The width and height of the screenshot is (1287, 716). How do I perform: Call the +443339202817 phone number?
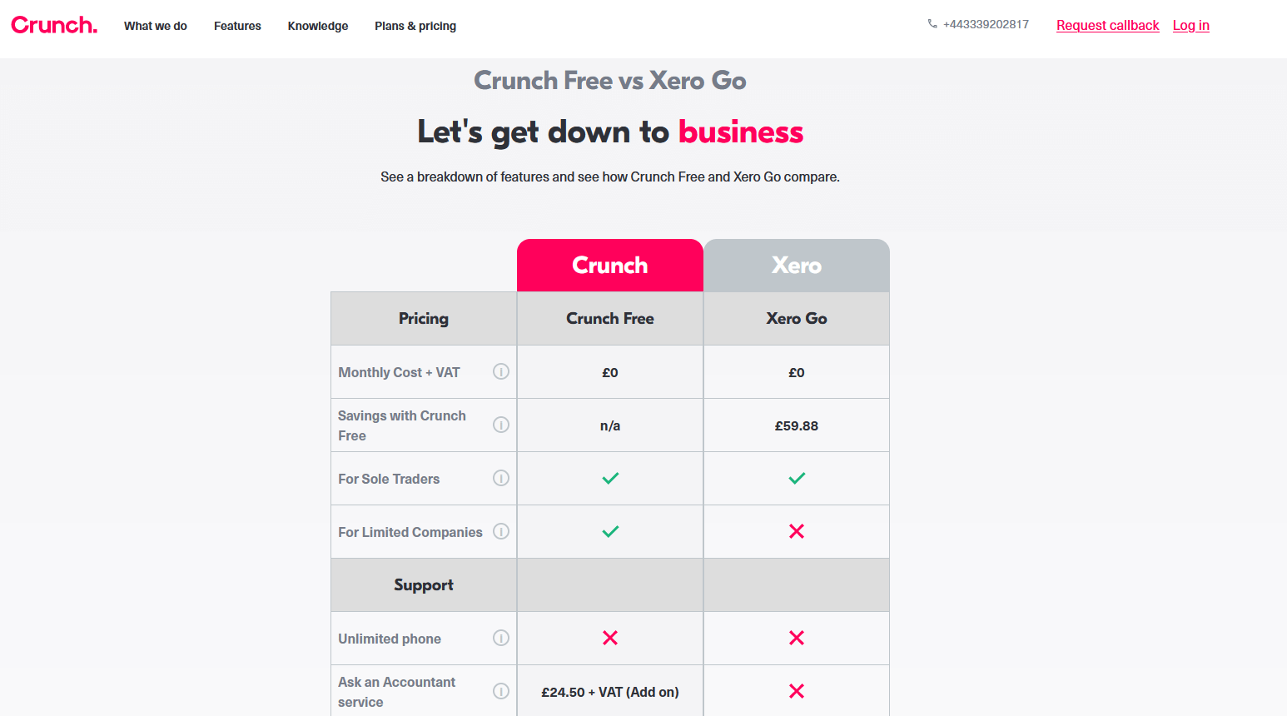pos(986,24)
